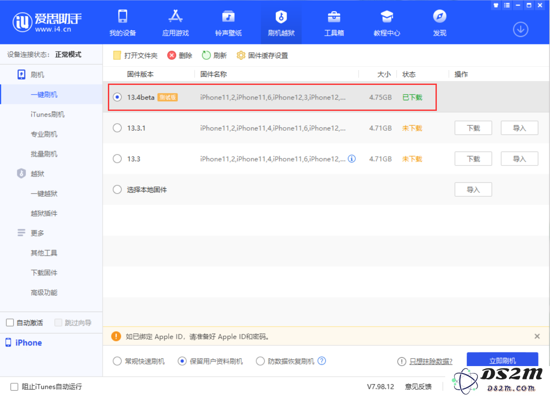Click the download manager arrow icon
Image resolution: width=550 pixels, height=396 pixels.
click(x=520, y=29)
